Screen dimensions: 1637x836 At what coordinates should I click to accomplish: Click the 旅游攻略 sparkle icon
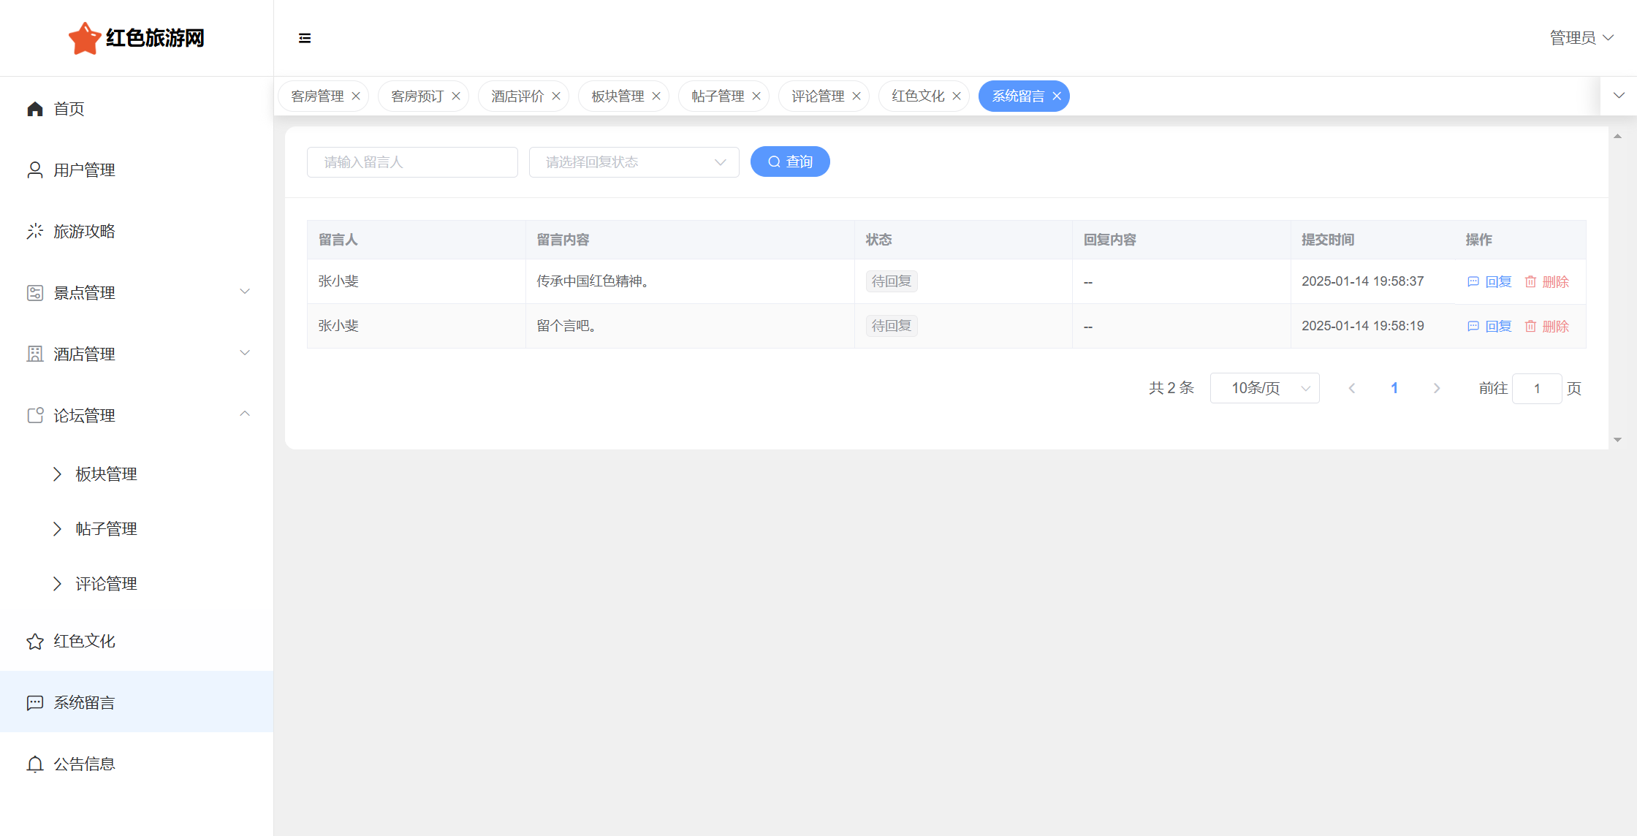[x=35, y=232]
